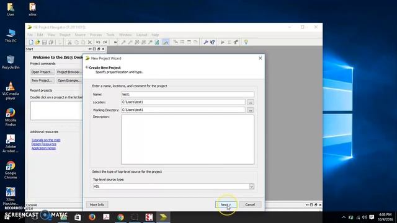Click the Next button in wizard
397x223 pixels.
[226, 204]
